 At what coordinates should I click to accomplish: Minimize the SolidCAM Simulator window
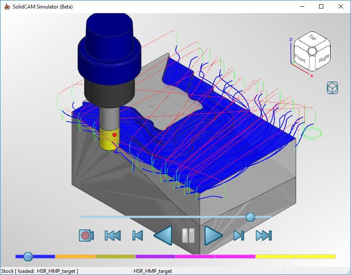[x=302, y=6]
